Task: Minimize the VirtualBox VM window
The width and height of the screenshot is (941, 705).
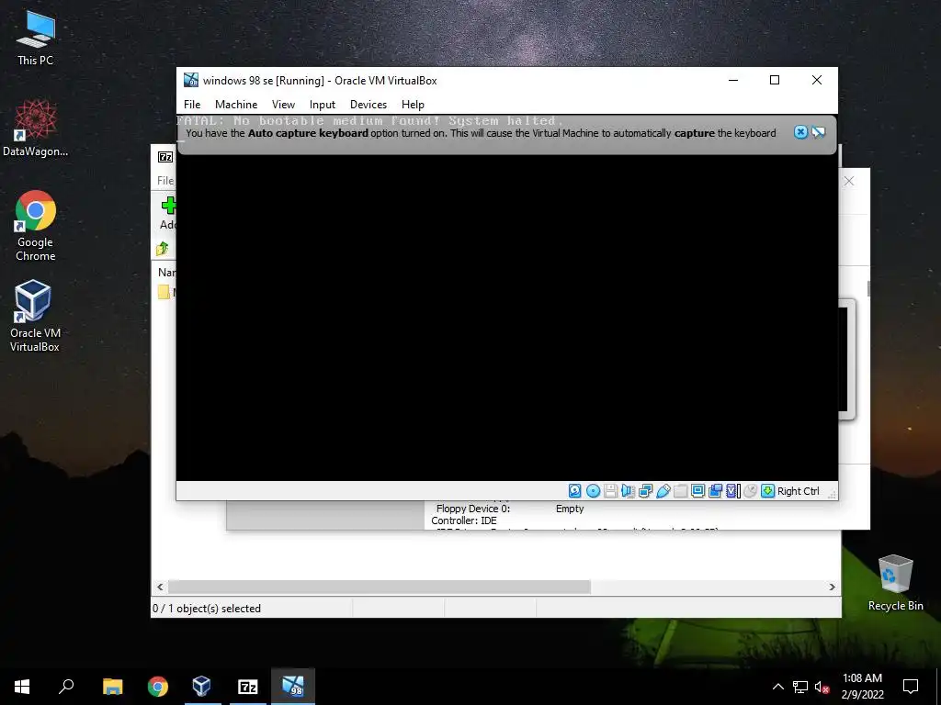Action: pyautogui.click(x=733, y=80)
